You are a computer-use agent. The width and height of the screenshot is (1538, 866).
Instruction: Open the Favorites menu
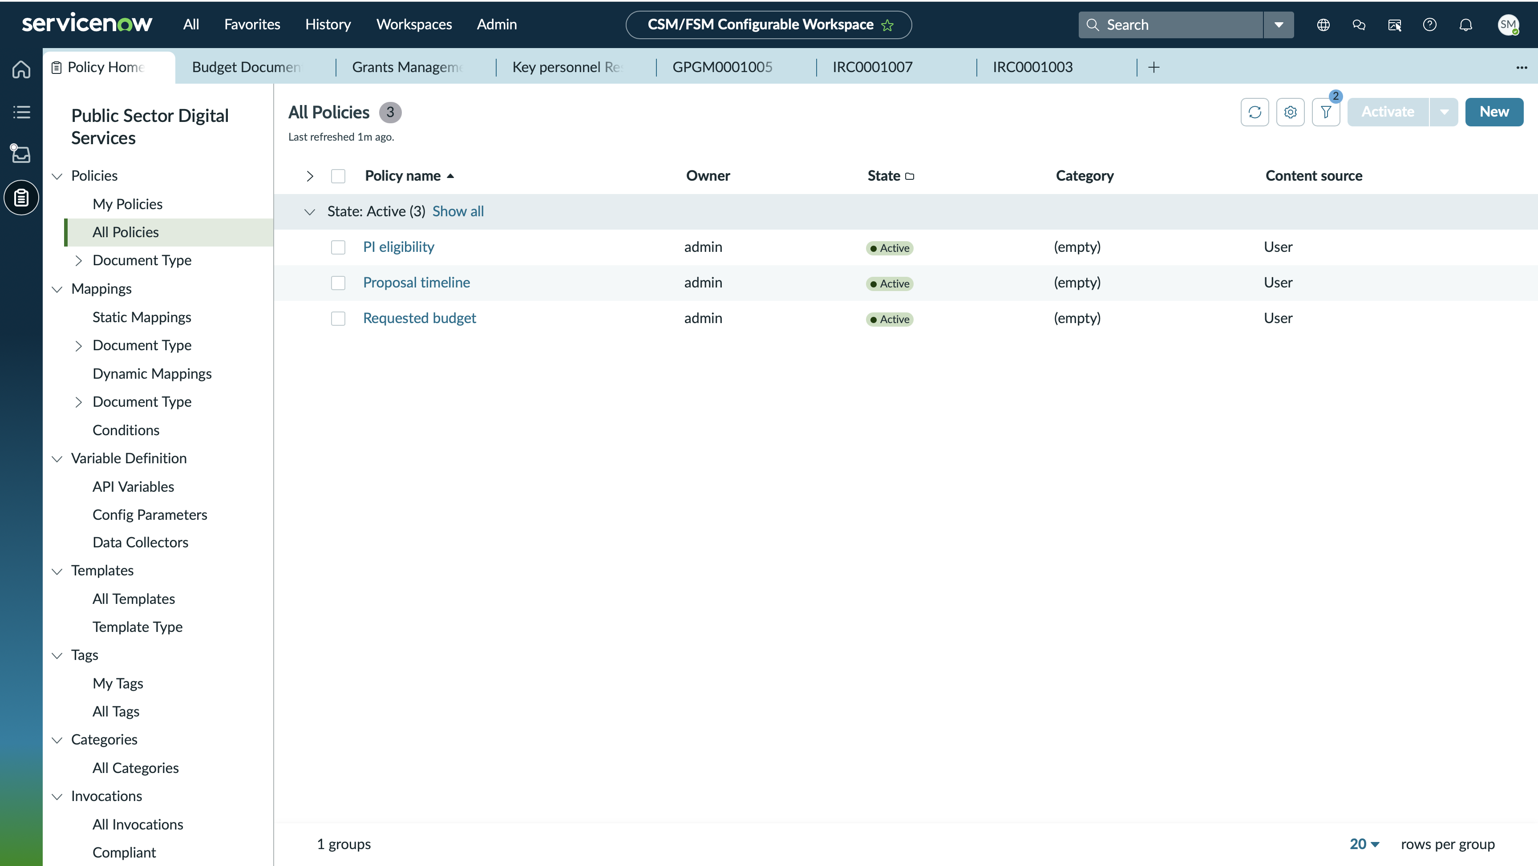(252, 24)
